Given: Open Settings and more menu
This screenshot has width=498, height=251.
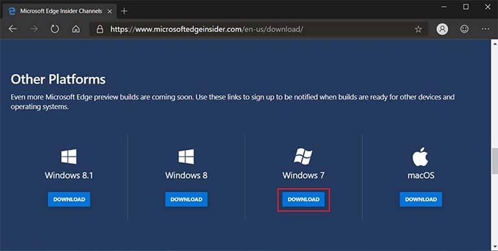Looking at the screenshot, I should tap(485, 29).
